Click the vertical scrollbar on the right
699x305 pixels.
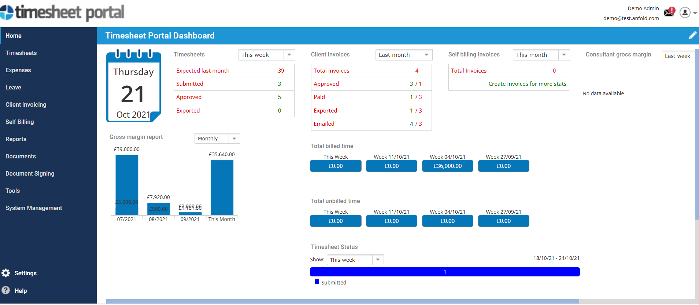697,134
